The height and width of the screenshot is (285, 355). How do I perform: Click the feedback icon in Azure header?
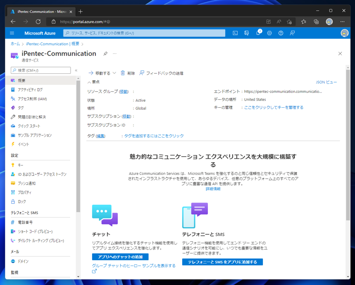(292, 33)
